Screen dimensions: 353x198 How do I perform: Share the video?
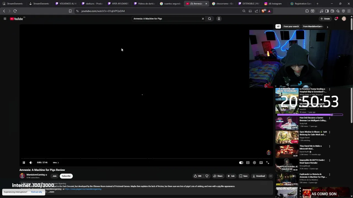218,176
